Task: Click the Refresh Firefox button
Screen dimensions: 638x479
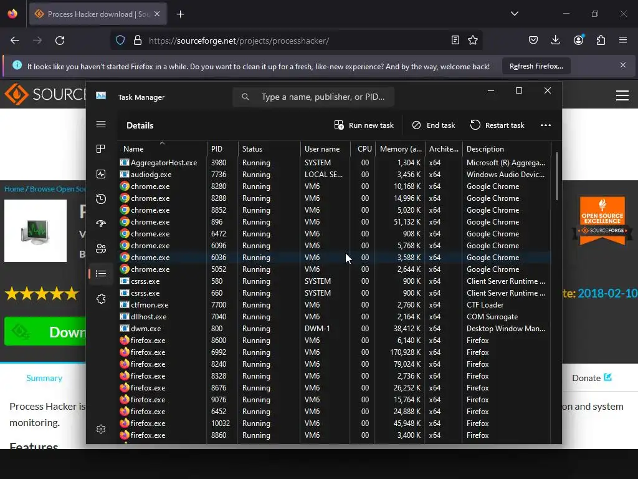Action: (x=536, y=66)
